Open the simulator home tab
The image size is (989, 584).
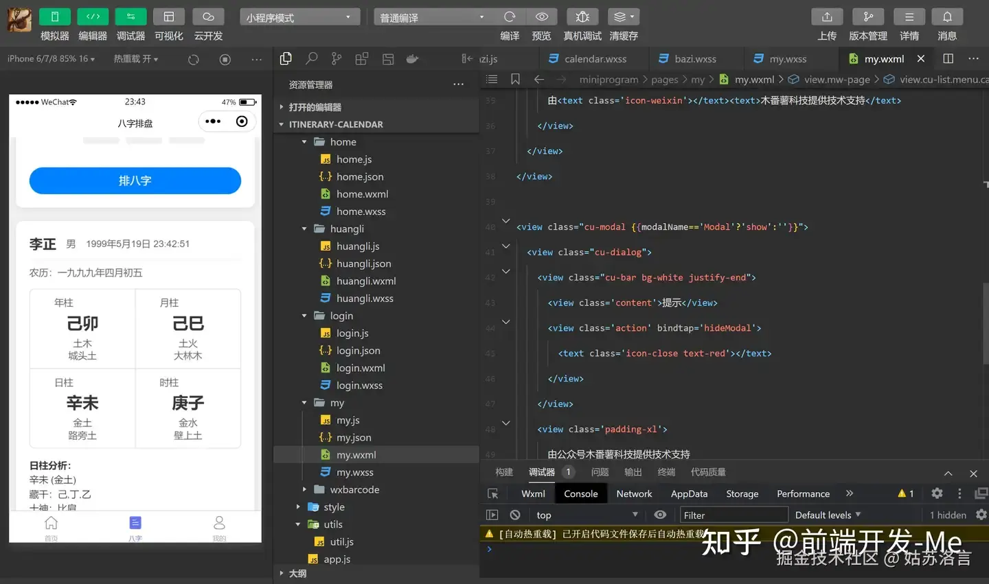pos(51,529)
